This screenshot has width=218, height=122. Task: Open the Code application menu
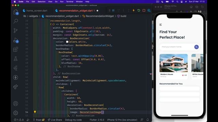[x=21, y=2]
